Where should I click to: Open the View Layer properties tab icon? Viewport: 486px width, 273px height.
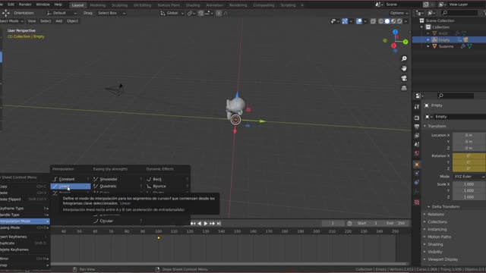(417, 136)
